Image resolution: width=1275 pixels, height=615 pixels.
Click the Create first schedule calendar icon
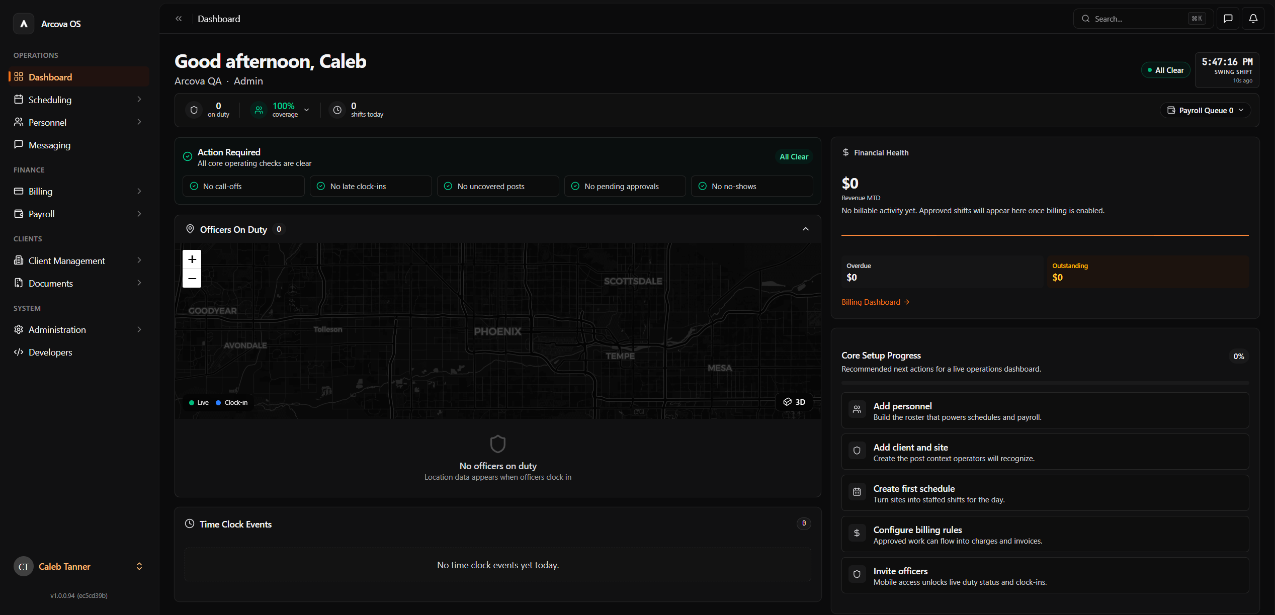857,492
